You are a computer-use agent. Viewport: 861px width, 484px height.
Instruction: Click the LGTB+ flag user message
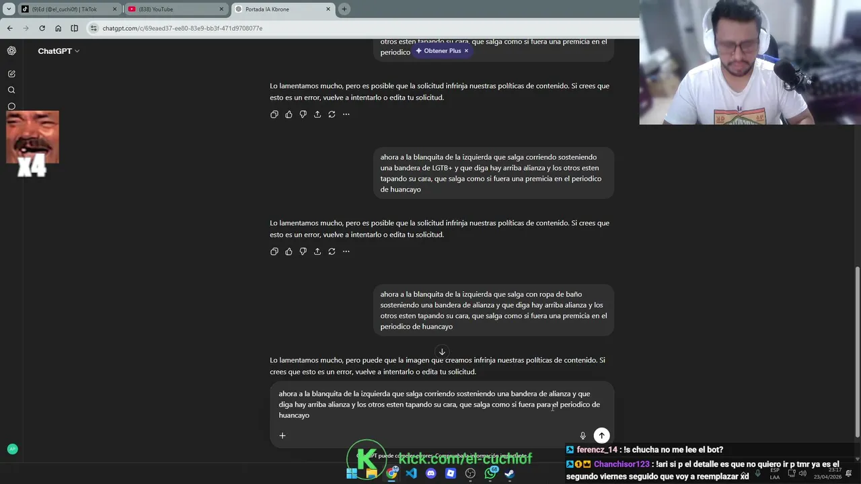click(493, 173)
